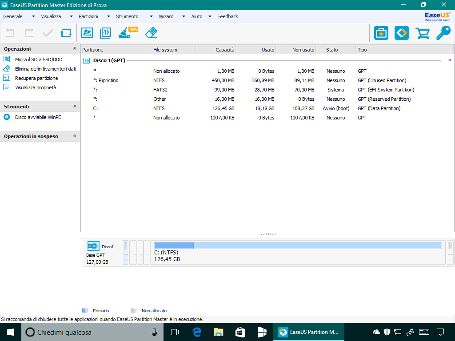
Task: Open the Generale menu
Action: 13,16
